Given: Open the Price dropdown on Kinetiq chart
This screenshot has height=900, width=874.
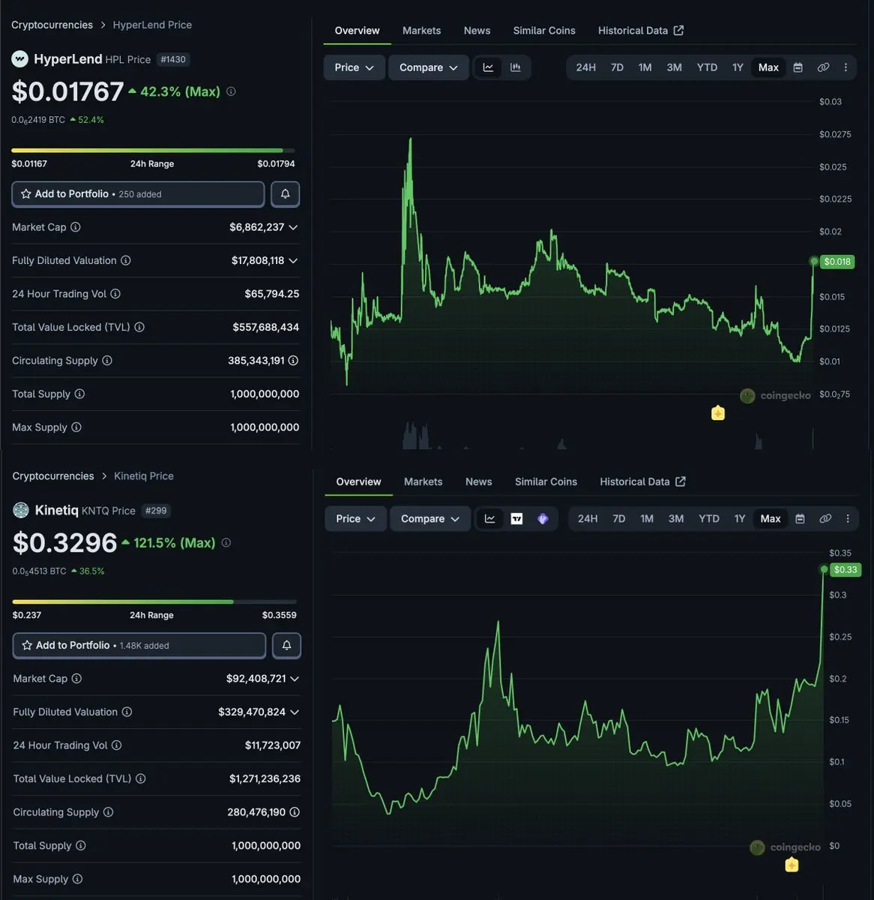Looking at the screenshot, I should (x=355, y=519).
